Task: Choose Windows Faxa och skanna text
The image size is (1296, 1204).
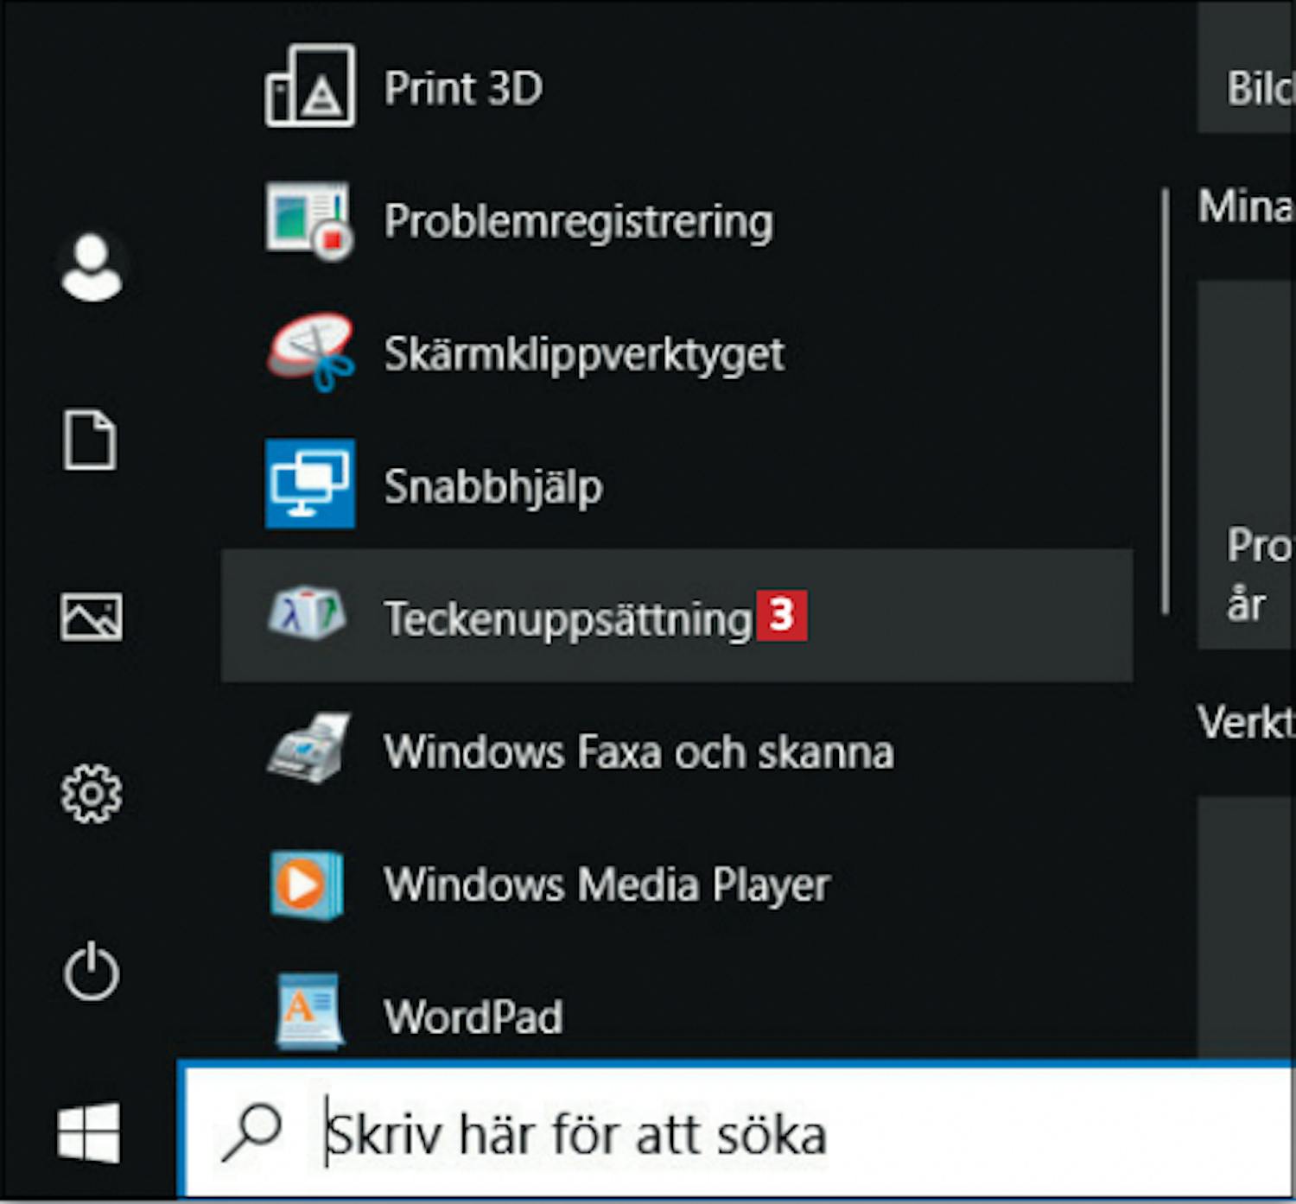Action: [639, 751]
